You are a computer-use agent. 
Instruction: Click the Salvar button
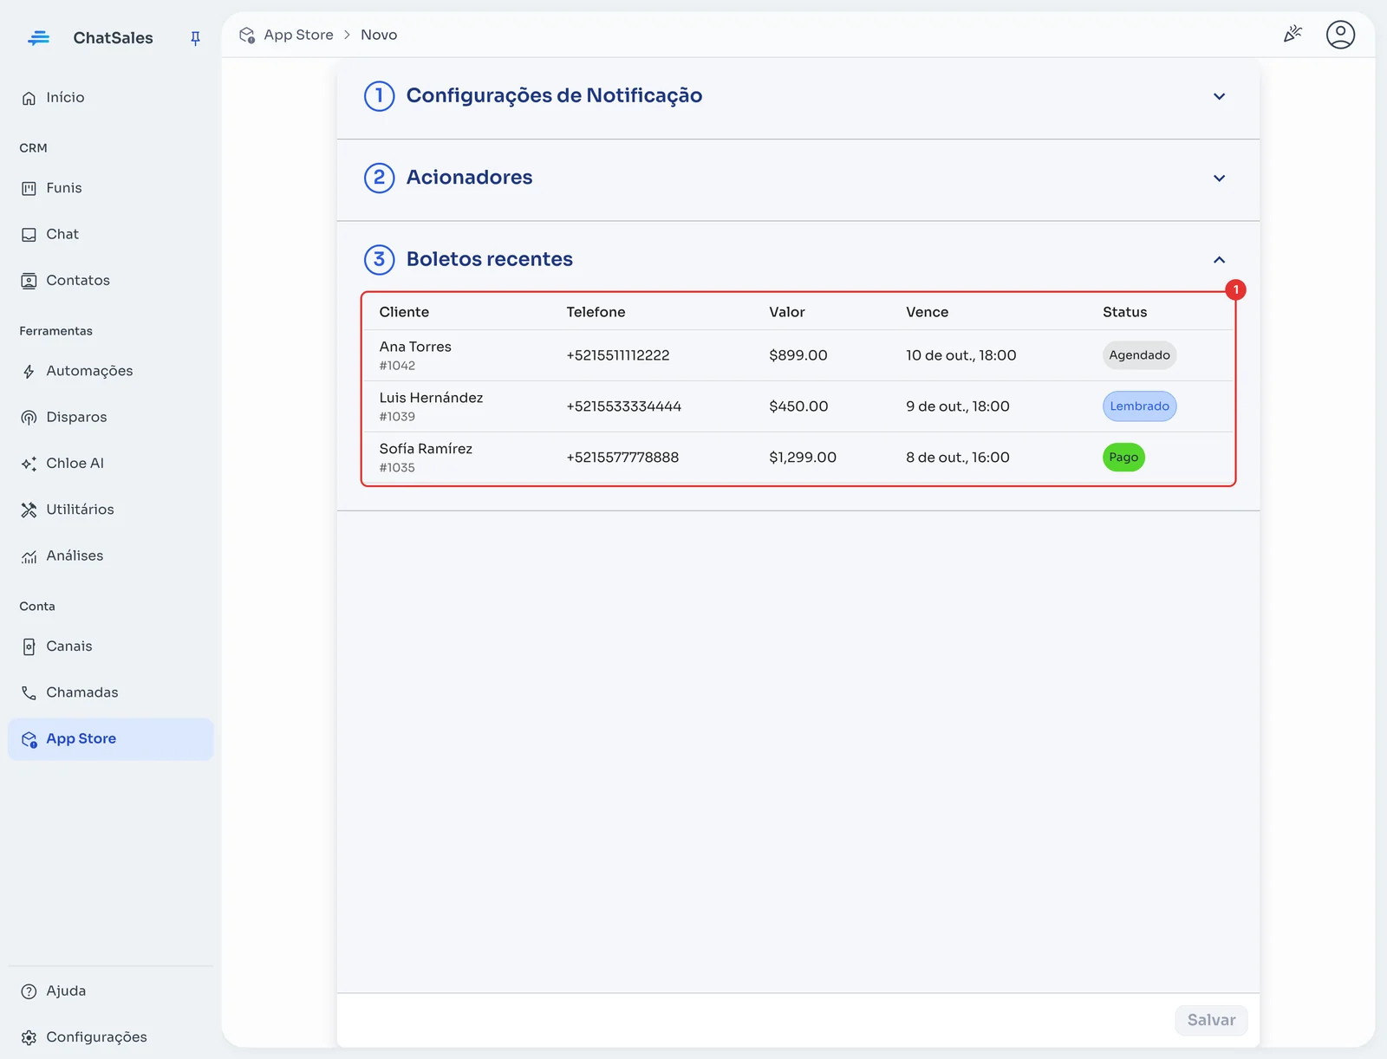click(x=1211, y=1020)
